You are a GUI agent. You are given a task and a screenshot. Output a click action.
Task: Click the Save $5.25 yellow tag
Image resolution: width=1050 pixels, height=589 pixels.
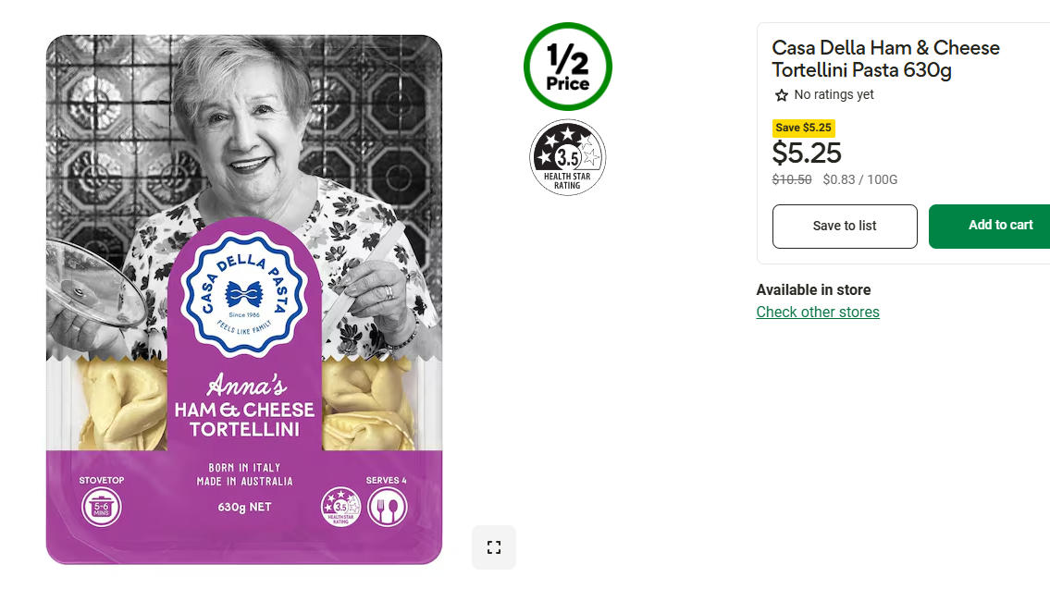click(x=804, y=128)
